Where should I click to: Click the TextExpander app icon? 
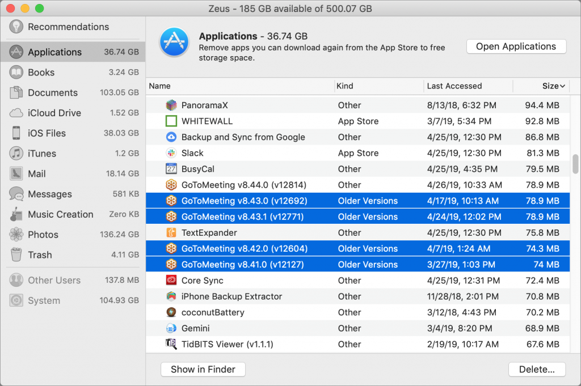coord(171,232)
